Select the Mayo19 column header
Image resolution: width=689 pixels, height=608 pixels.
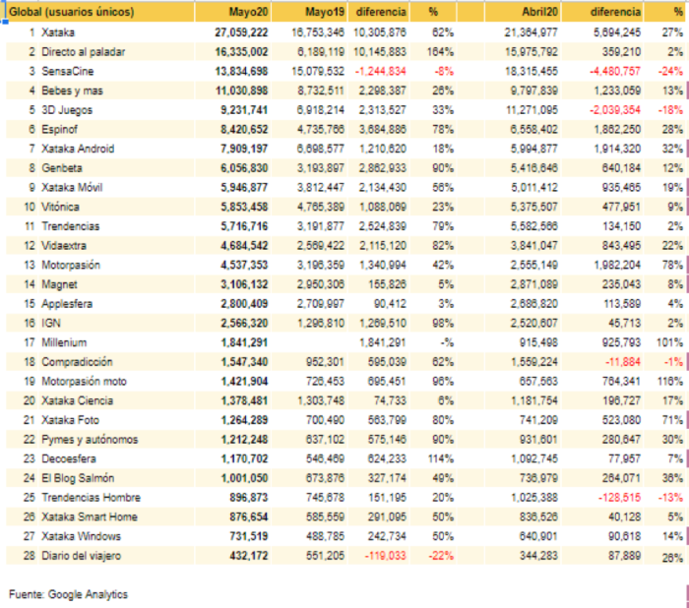tap(324, 13)
